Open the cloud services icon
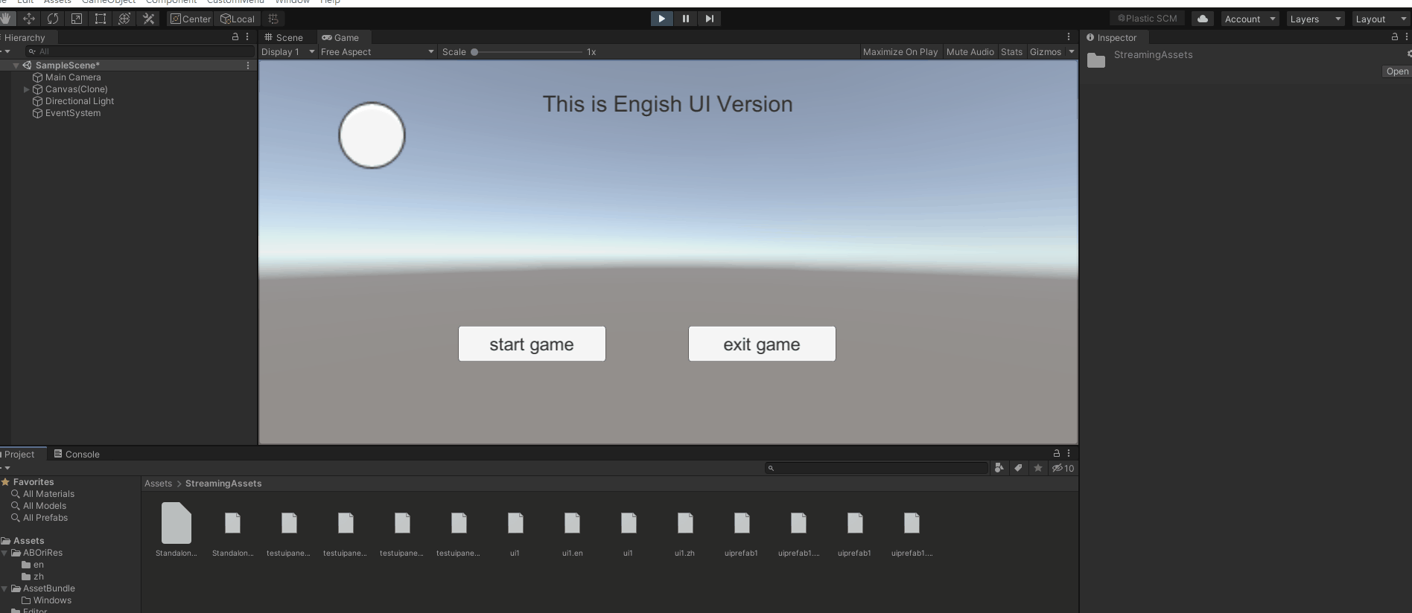Viewport: 1412px width, 613px height. (1203, 19)
